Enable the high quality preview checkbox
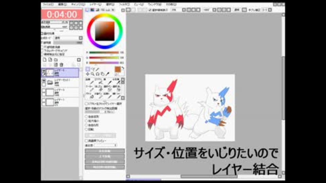The image size is (326, 183). 87,141
